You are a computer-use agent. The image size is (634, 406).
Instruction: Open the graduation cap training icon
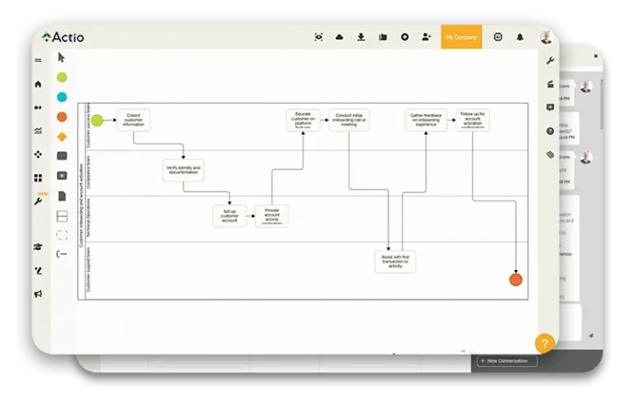[x=38, y=247]
